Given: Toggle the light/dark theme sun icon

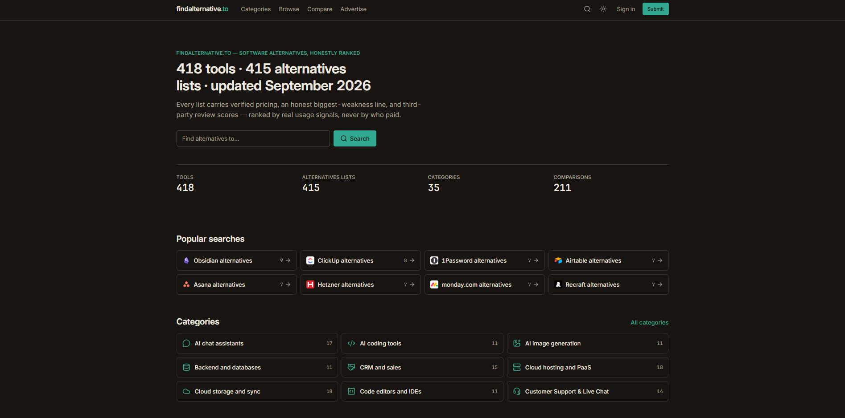Looking at the screenshot, I should coord(603,9).
